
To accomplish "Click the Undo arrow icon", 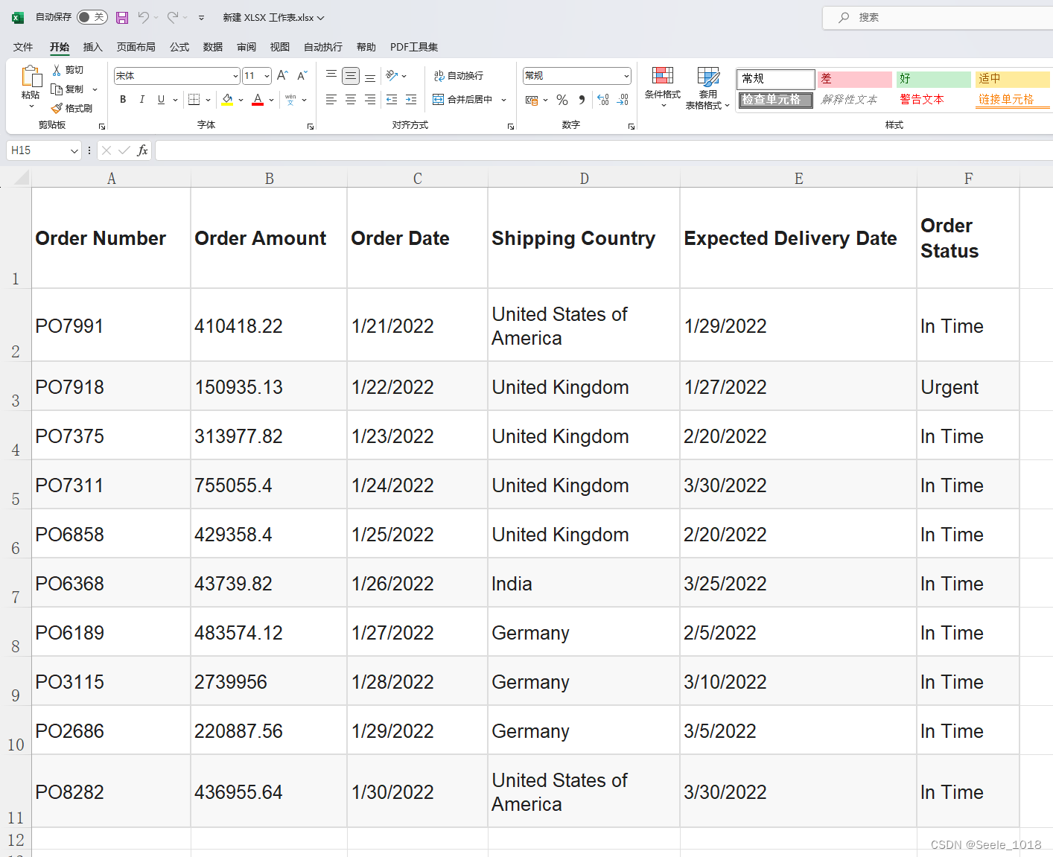I will pyautogui.click(x=143, y=17).
